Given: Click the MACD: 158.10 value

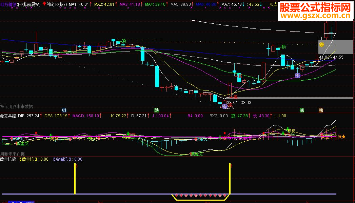Looking at the screenshot, I should coord(86,116).
